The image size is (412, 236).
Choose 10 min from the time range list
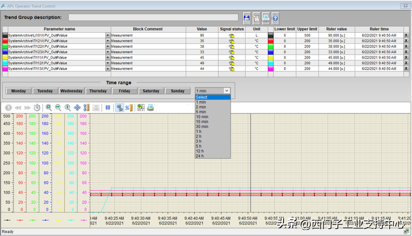(x=202, y=117)
